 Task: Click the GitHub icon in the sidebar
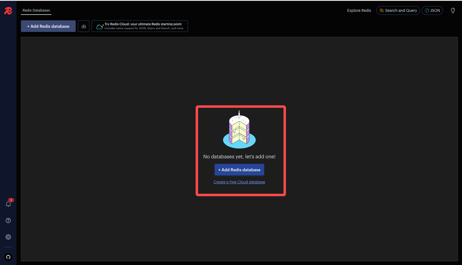point(8,257)
